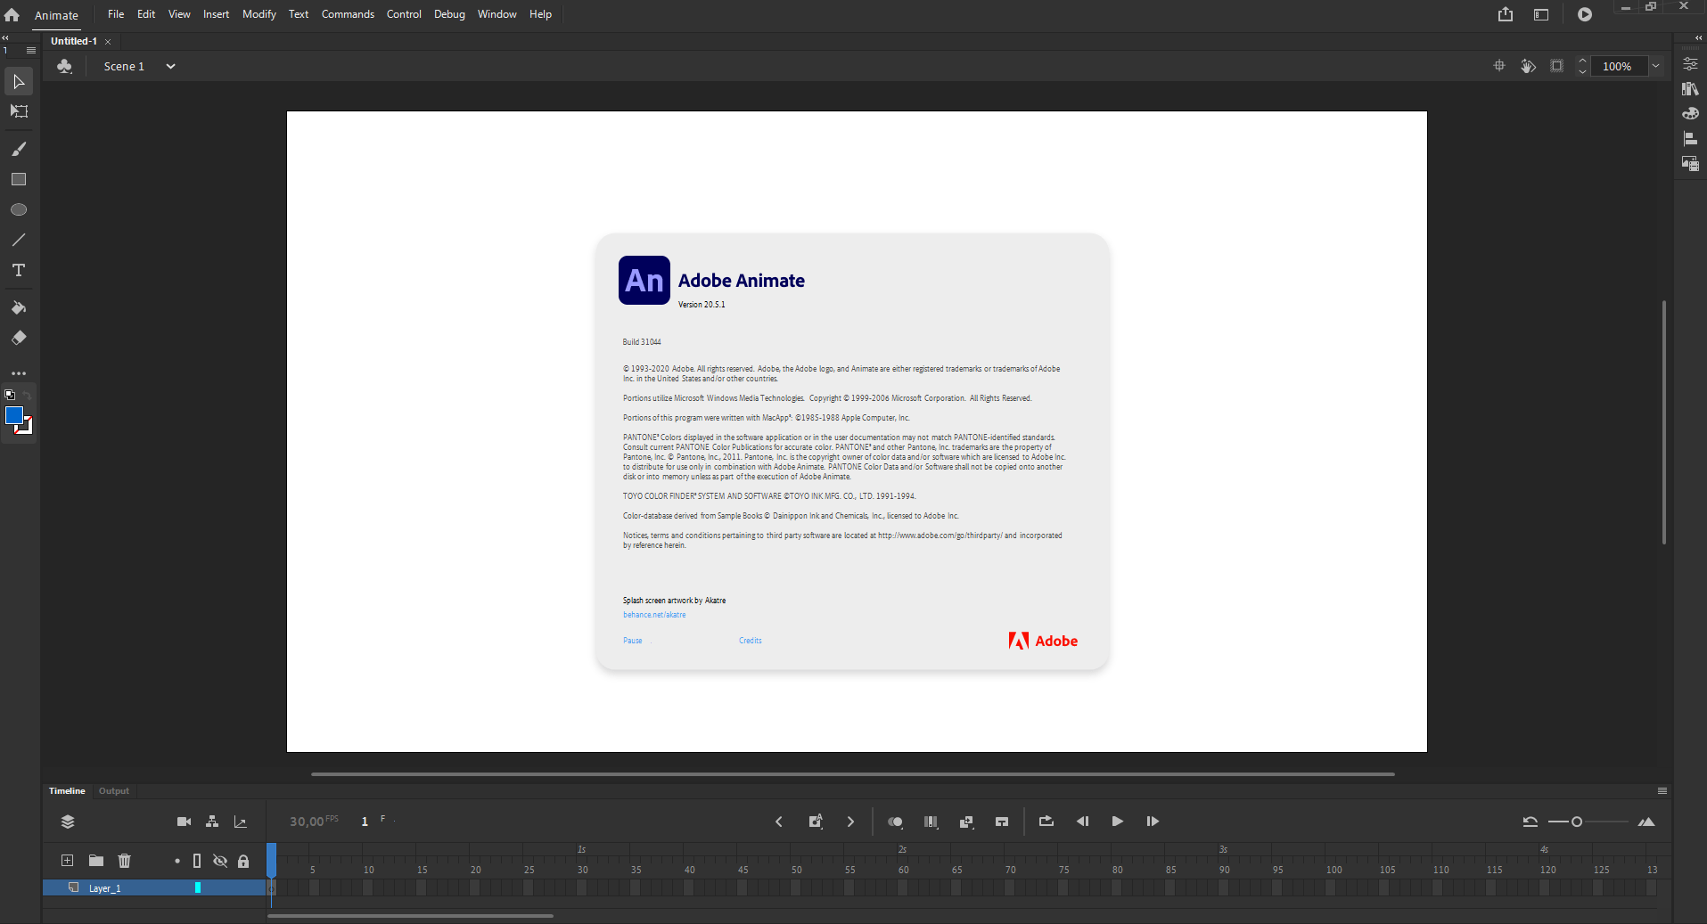The image size is (1707, 924).
Task: Click the Center Stage icon
Action: click(1499, 66)
